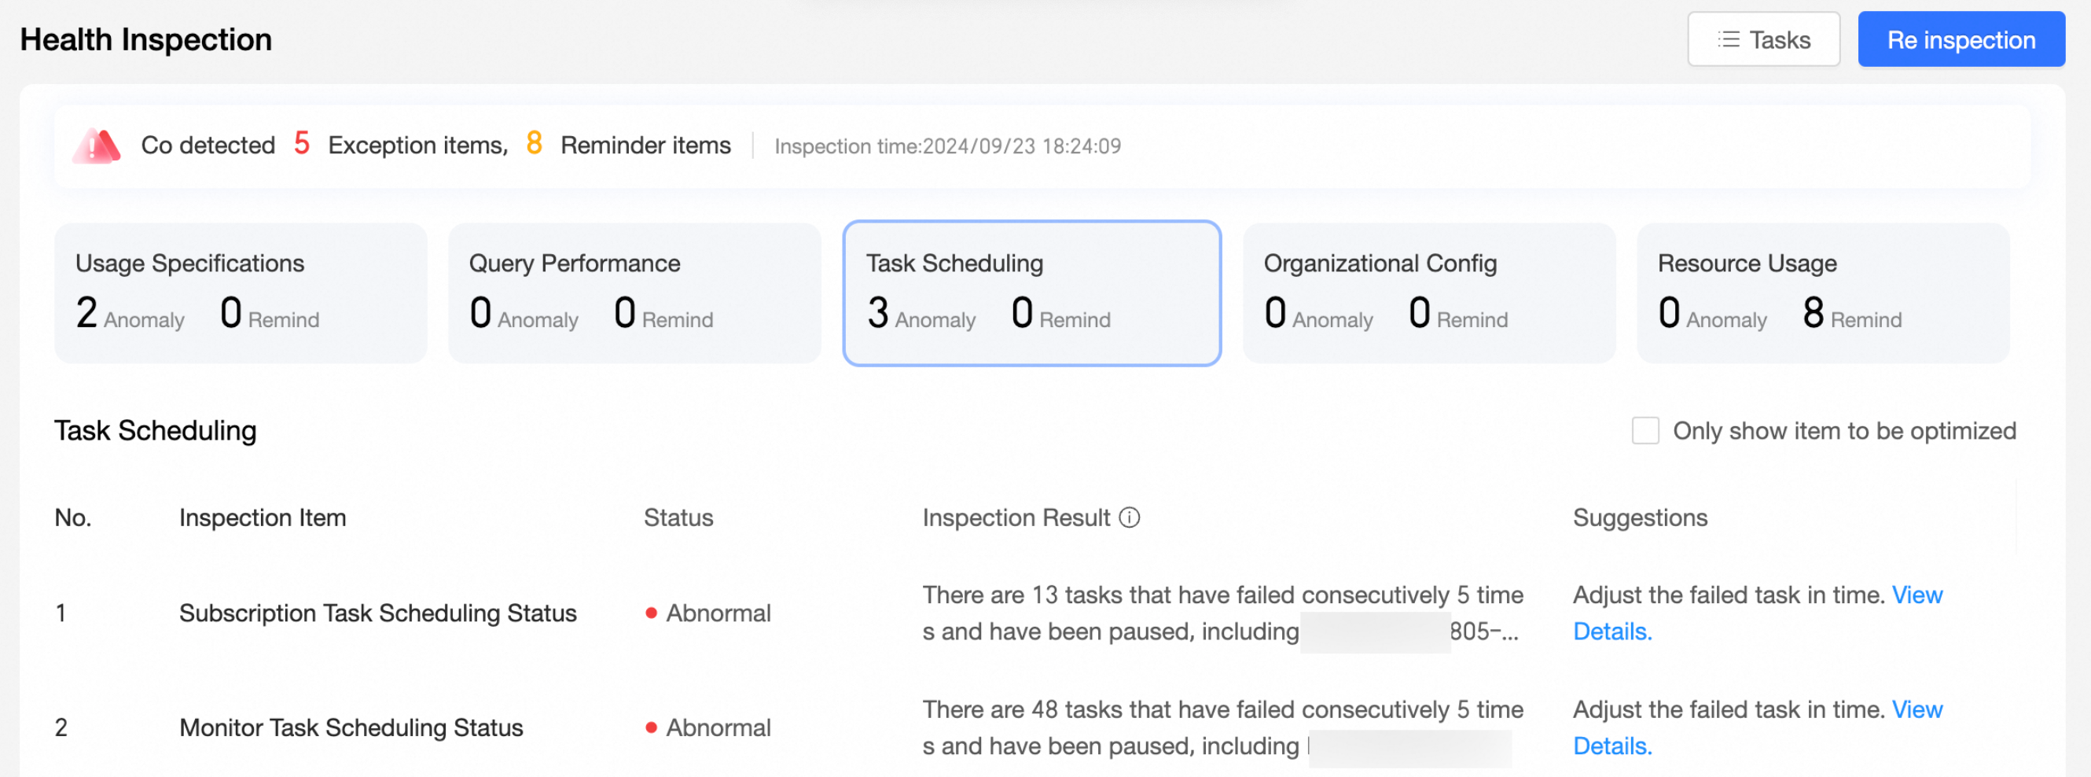The image size is (2091, 777).
Task: Click the info icon beside Inspection Result
Action: pyautogui.click(x=1129, y=517)
